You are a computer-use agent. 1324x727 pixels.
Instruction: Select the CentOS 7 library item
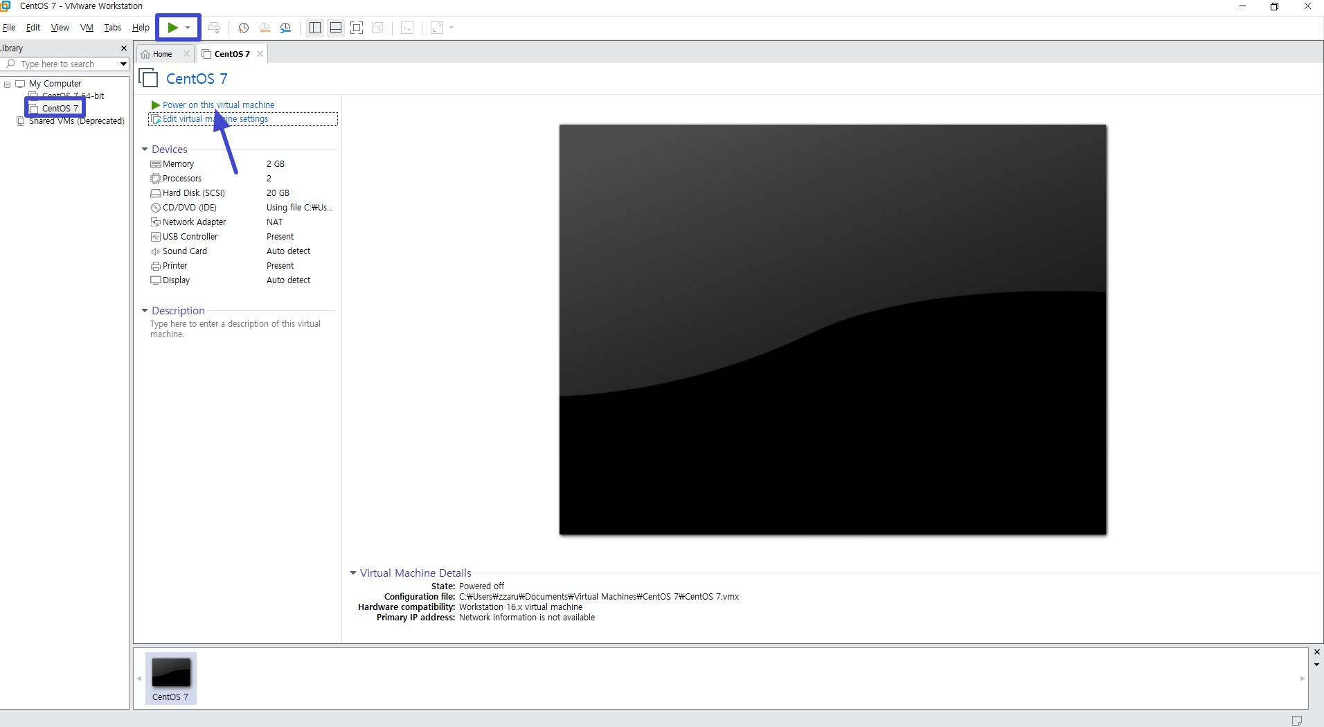(x=60, y=108)
